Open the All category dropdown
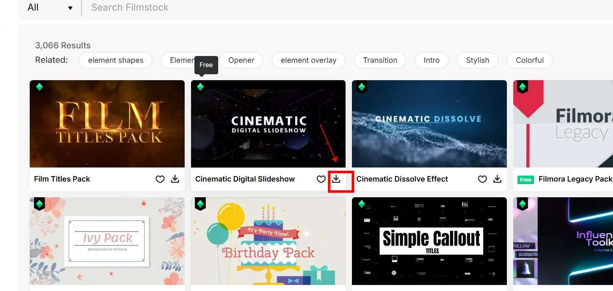This screenshot has height=291, width=613. point(50,8)
